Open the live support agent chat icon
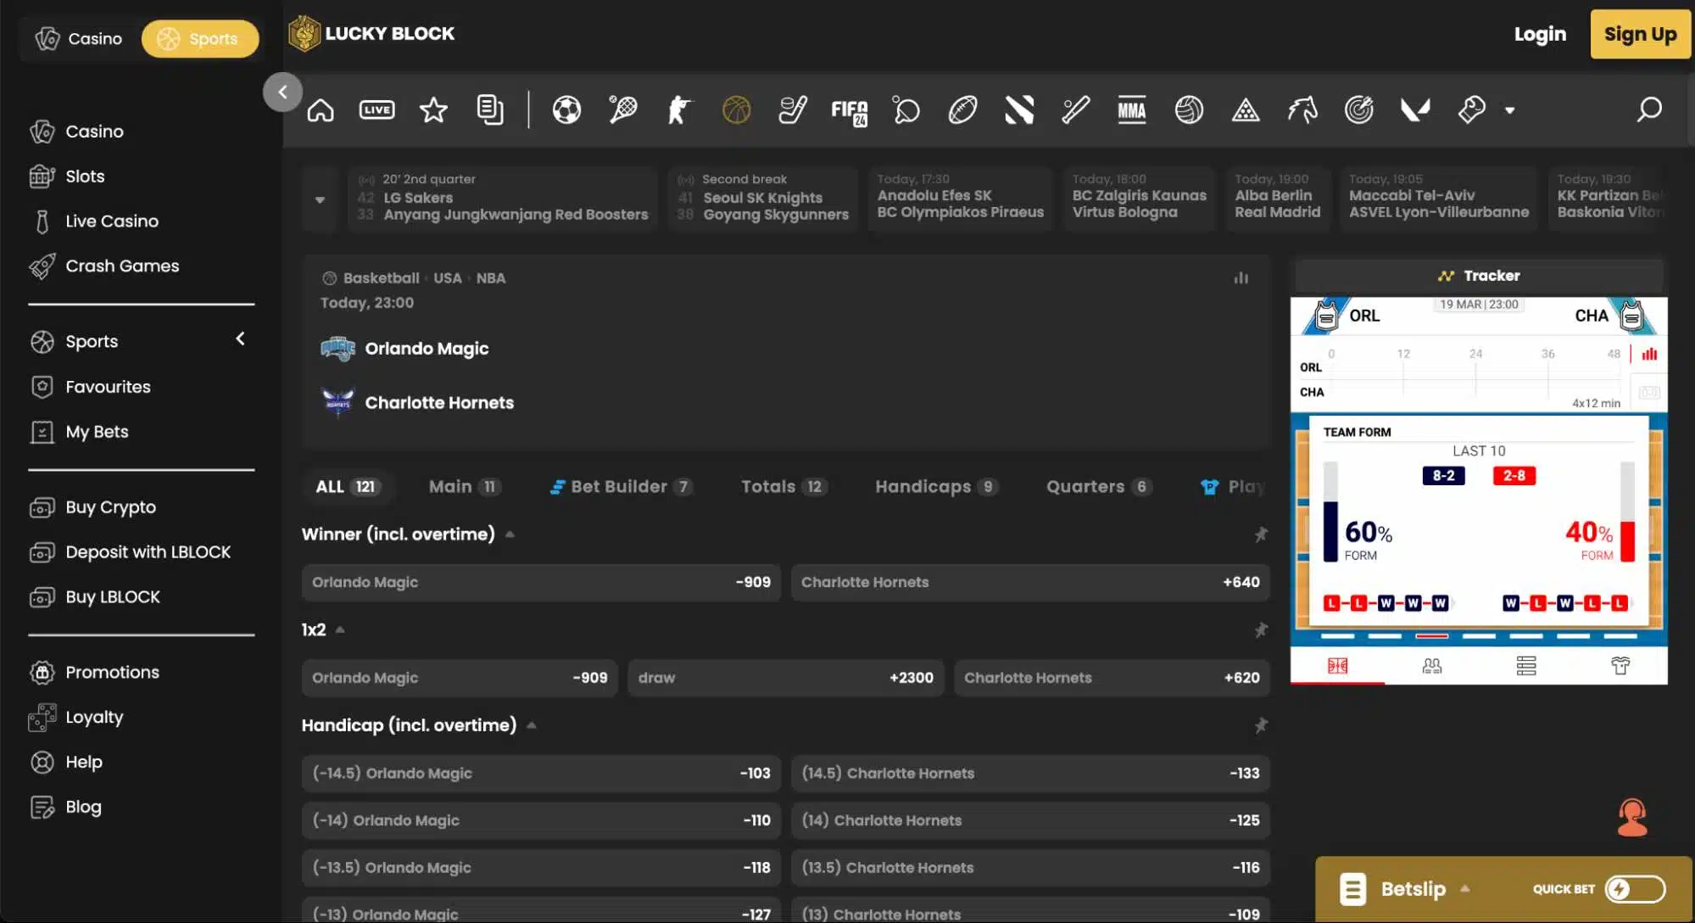Image resolution: width=1695 pixels, height=923 pixels. click(x=1632, y=817)
